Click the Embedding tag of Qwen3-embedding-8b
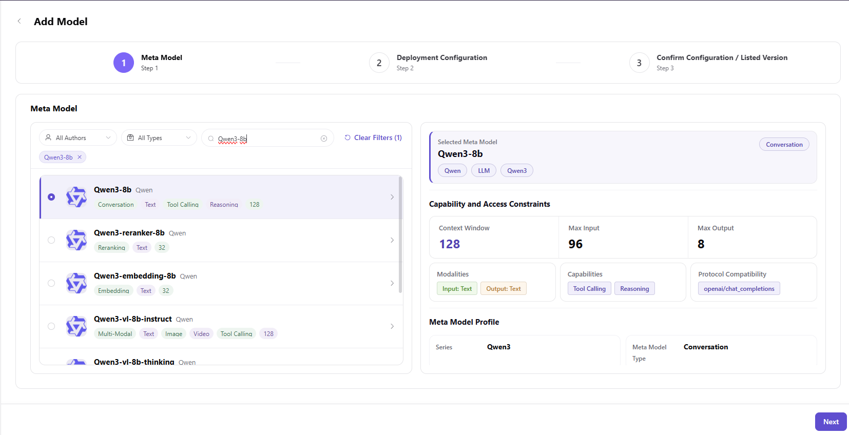 pos(113,291)
